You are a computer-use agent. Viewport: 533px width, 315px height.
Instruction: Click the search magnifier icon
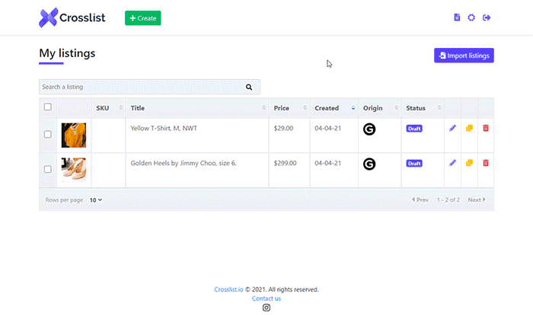pos(249,87)
